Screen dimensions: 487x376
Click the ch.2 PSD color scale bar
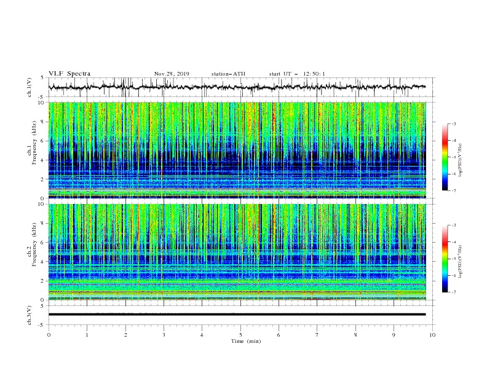[445, 259]
